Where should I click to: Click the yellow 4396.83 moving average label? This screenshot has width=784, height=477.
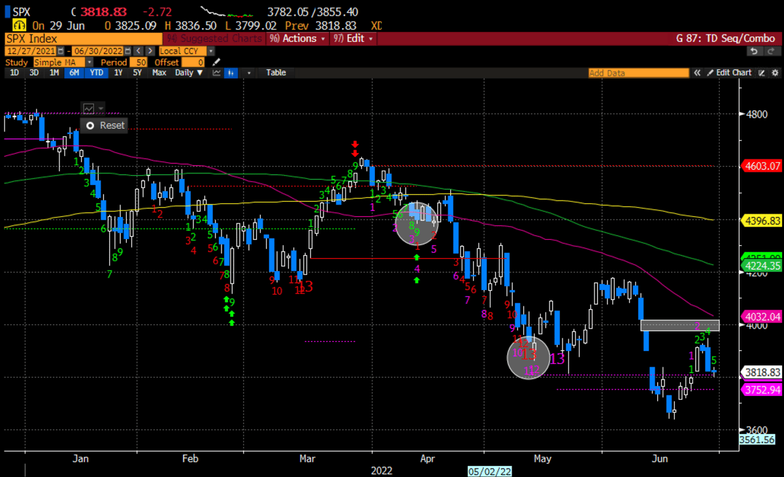click(761, 222)
